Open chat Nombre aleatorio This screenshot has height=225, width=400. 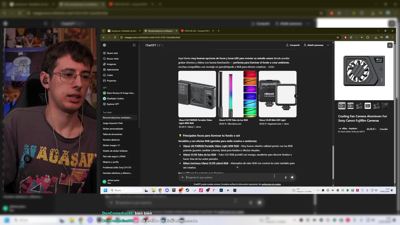click(111, 140)
